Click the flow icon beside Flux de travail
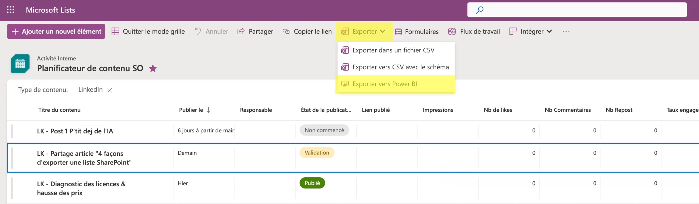Image resolution: width=699 pixels, height=204 pixels. point(452,31)
